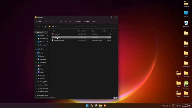Launch Brave browser from the taskbar
The width and height of the screenshot is (192, 108).
click(x=105, y=106)
